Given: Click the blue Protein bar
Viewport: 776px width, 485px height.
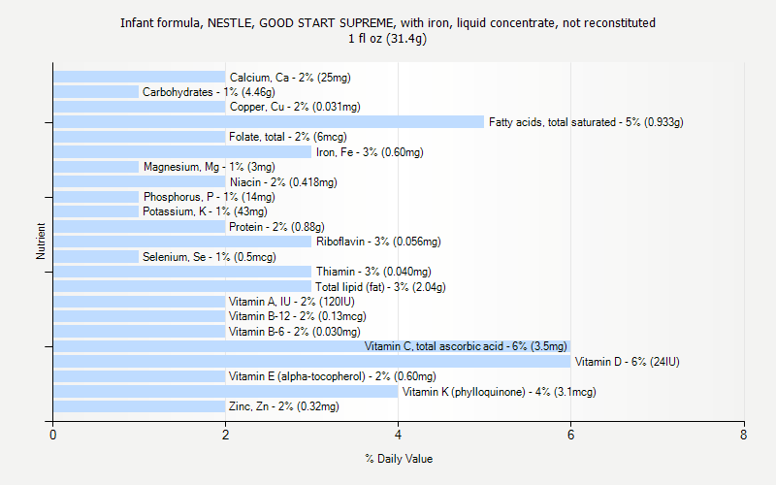Looking at the screenshot, I should point(140,227).
